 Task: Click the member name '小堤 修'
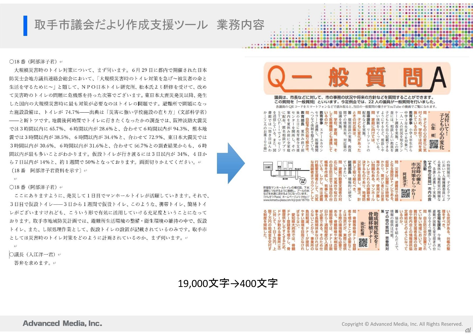(x=433, y=130)
